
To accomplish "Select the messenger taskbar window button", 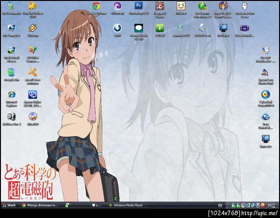I will pos(84,205).
